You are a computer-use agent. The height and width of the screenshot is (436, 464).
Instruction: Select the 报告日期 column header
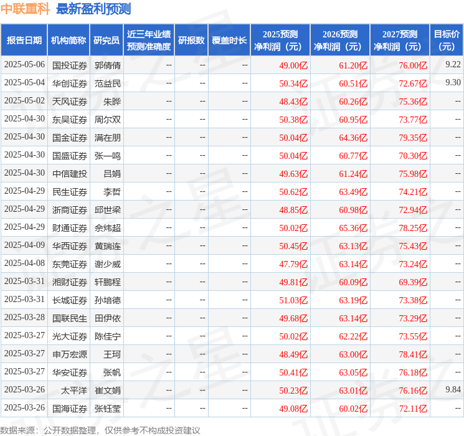click(24, 40)
